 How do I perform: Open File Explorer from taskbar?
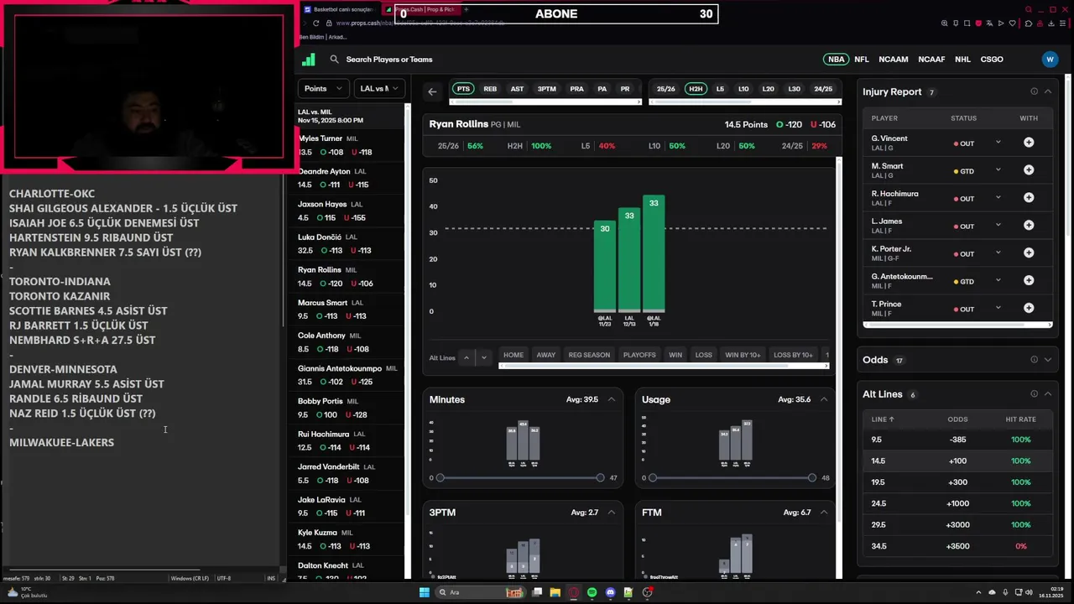tap(555, 592)
